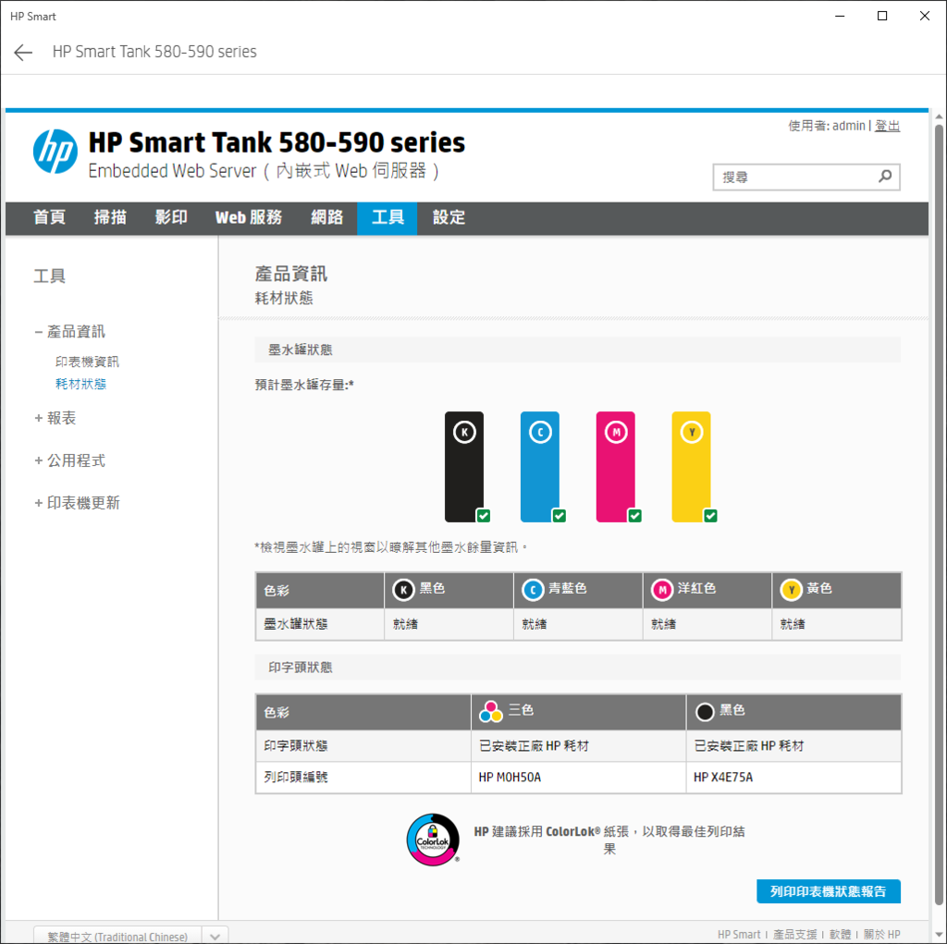947x944 pixels.
Task: Expand the 公用程式 sidebar section
Action: pyautogui.click(x=39, y=460)
